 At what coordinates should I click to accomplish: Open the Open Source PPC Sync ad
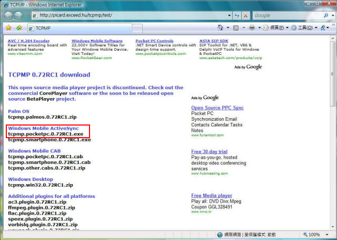(x=217, y=108)
